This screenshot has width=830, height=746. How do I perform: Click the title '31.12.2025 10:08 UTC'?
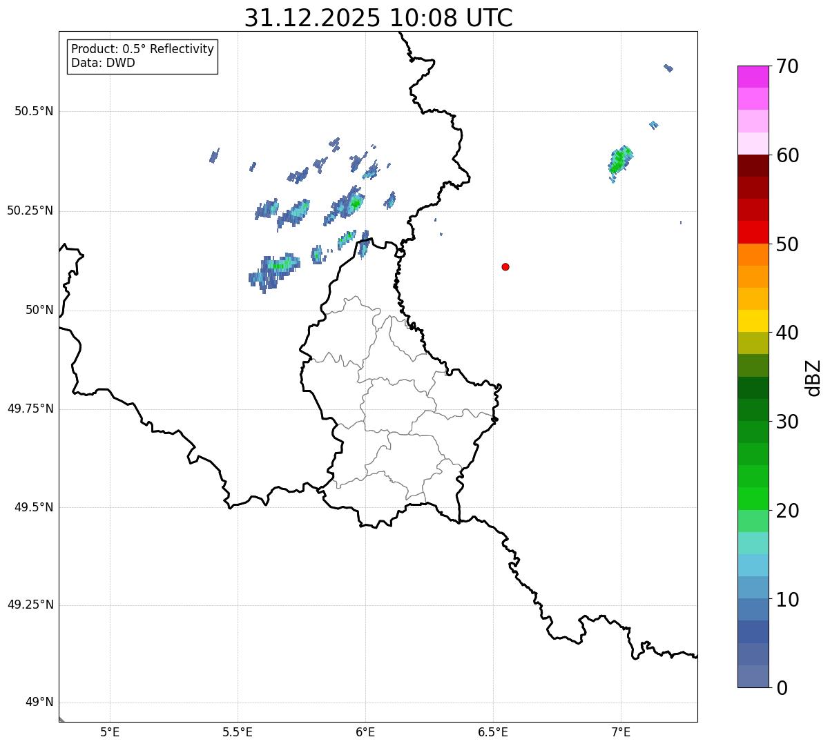tap(378, 18)
